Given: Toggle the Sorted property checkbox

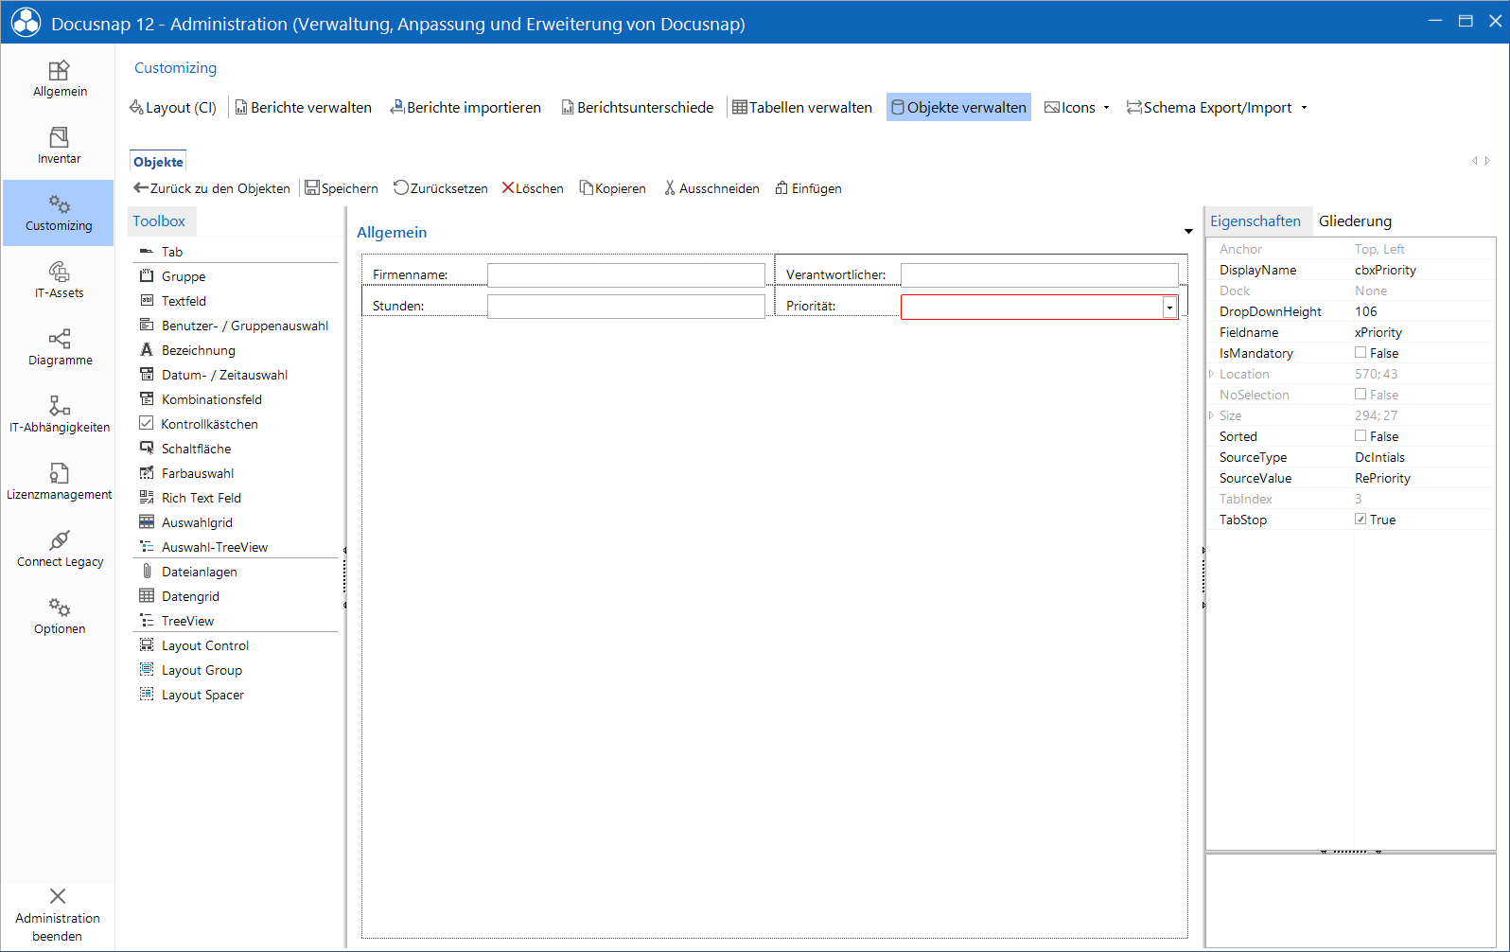Looking at the screenshot, I should tap(1361, 435).
